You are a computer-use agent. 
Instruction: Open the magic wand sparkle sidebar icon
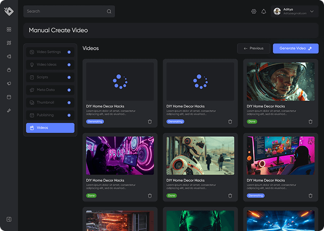coord(9,110)
